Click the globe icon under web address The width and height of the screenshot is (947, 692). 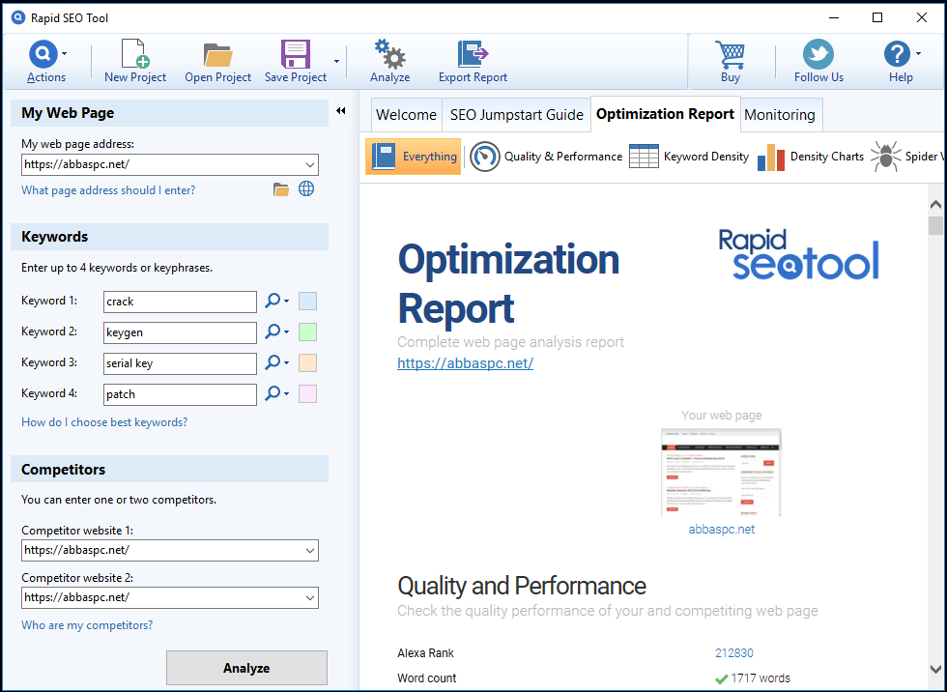point(306,189)
